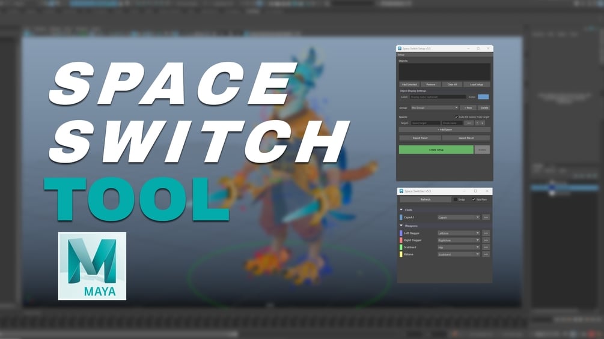Click the empty Objects list box
Viewport: 604px width, 339px height.
pyautogui.click(x=445, y=72)
